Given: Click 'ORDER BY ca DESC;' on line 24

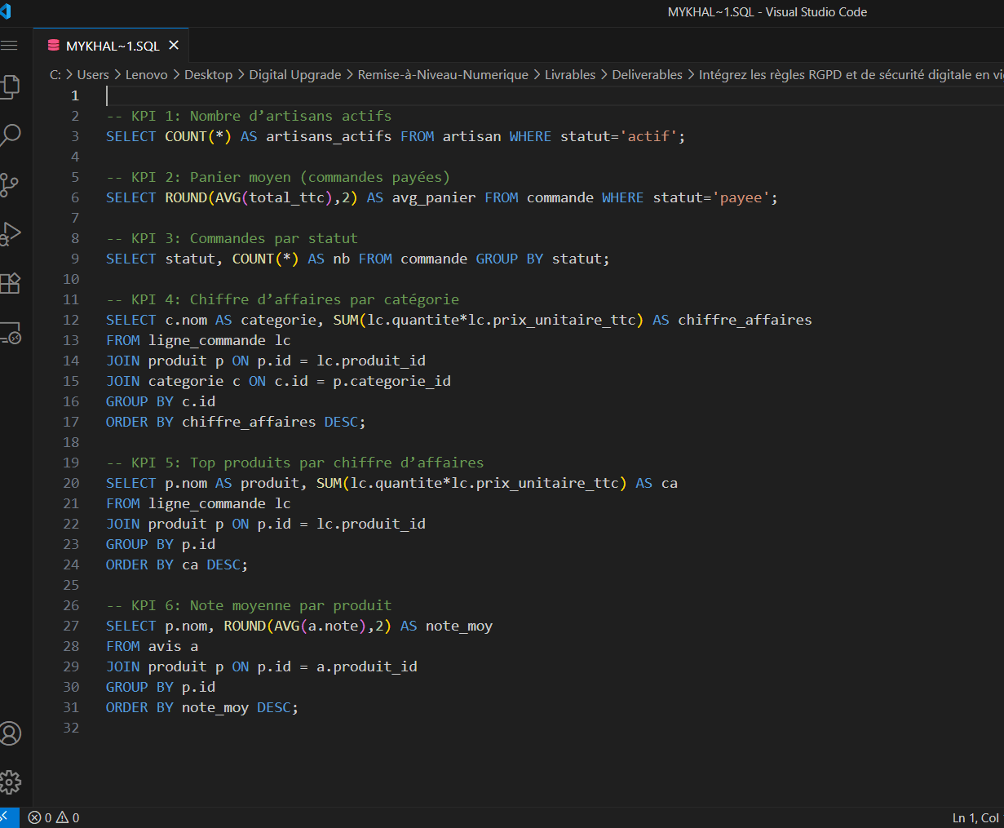Looking at the screenshot, I should pyautogui.click(x=177, y=565).
